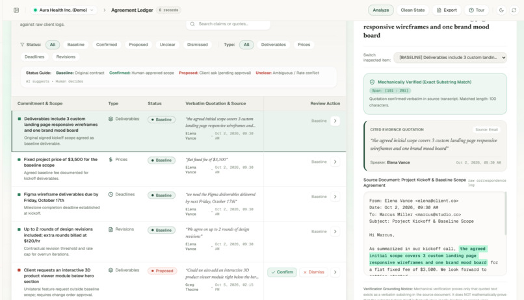524x300 pixels.
Task: Focus the Search claims or quotes field
Action: [228, 23]
